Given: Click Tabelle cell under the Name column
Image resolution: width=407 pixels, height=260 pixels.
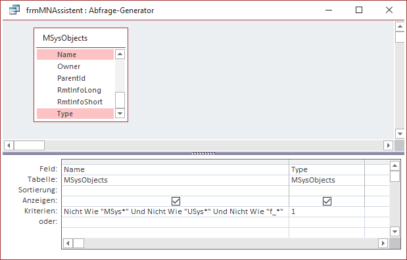Looking at the screenshot, I should tap(176, 180).
